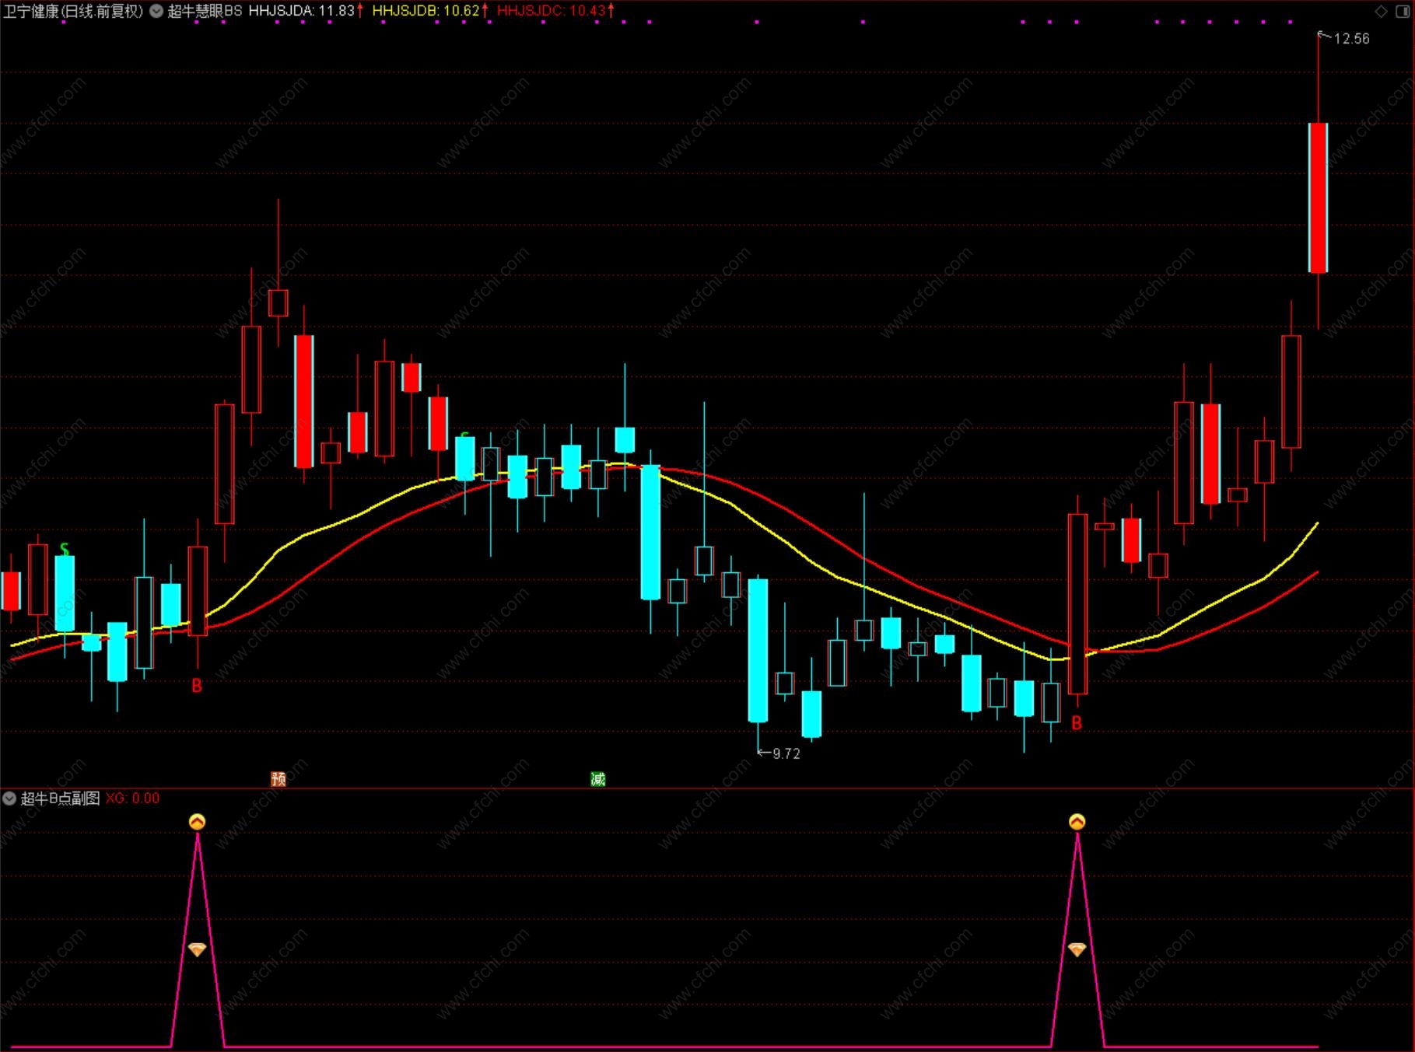Click the green S sell signal at left
The width and height of the screenshot is (1415, 1052).
click(65, 550)
